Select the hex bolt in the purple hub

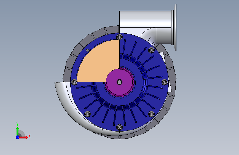[x=119, y=82]
